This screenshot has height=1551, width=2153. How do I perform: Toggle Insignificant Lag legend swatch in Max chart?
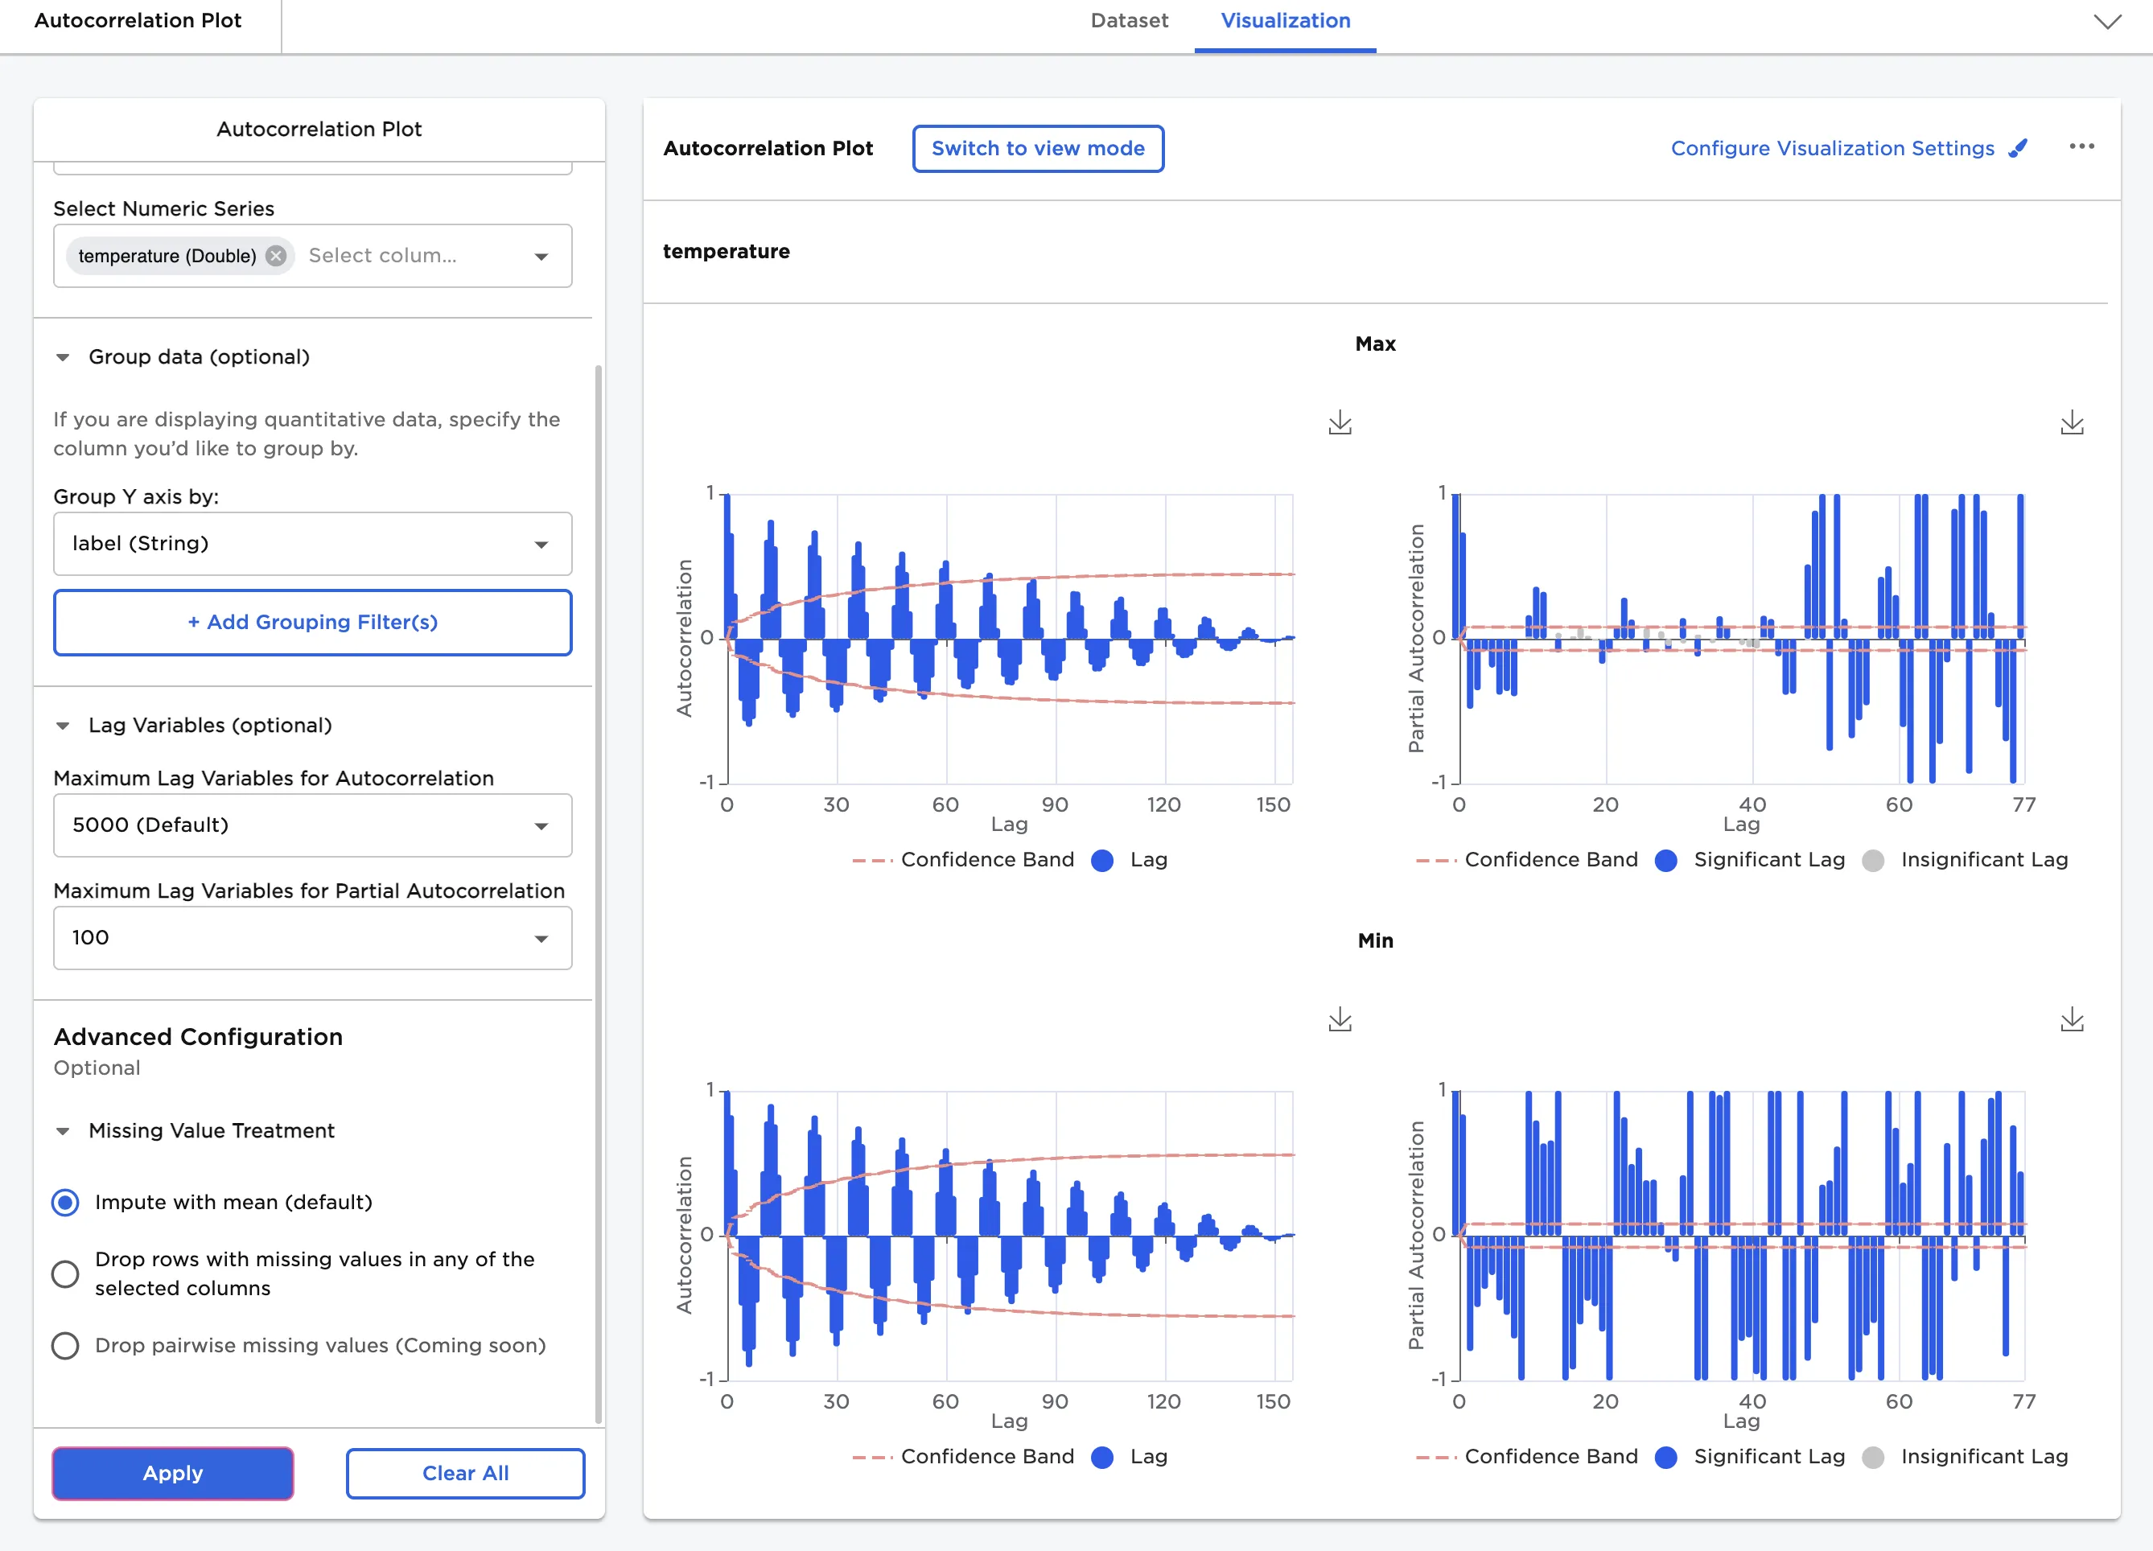[x=1872, y=860]
